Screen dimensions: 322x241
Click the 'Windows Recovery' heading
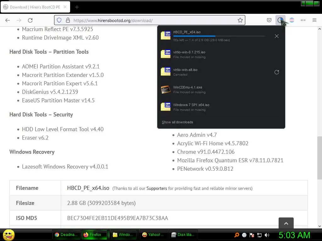click(x=32, y=152)
